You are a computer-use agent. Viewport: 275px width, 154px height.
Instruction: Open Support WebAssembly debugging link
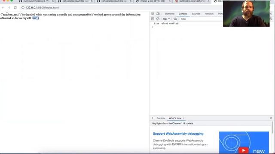tap(178, 134)
